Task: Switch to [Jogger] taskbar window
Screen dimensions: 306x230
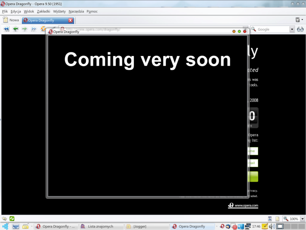Action: (x=147, y=226)
